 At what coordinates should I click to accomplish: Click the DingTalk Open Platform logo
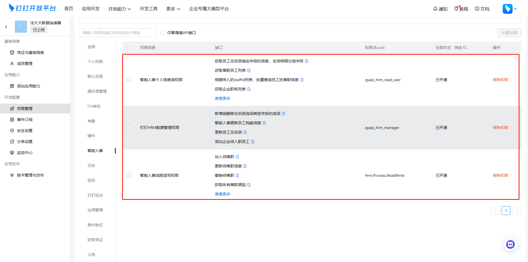32,8
